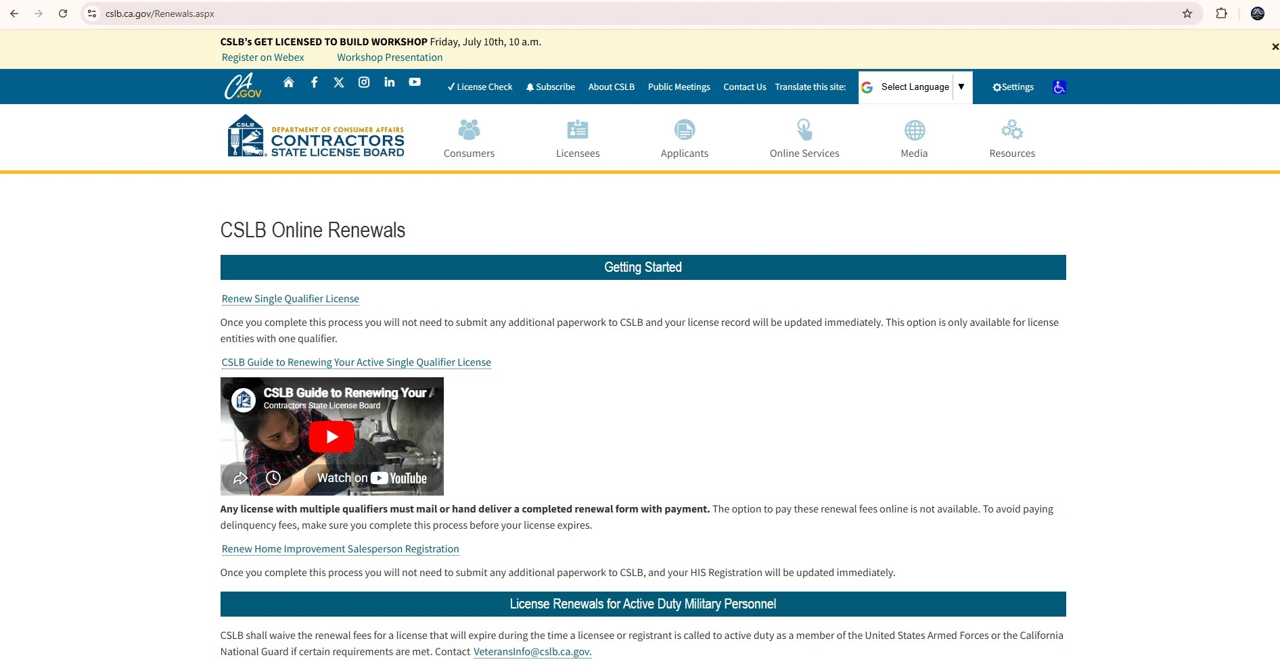Open the Media globe icon menu
The image size is (1280, 668).
coord(915,130)
